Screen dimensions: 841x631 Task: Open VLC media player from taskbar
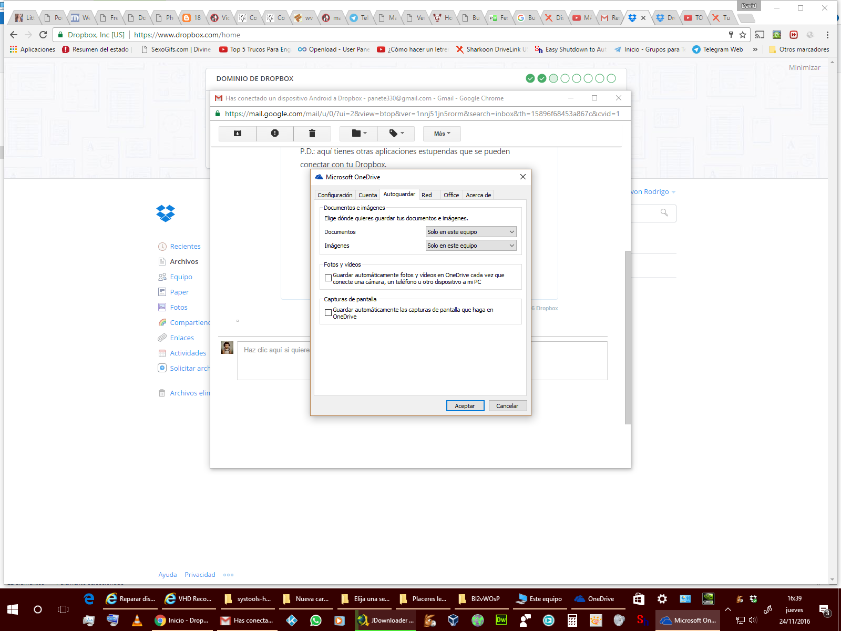click(137, 620)
